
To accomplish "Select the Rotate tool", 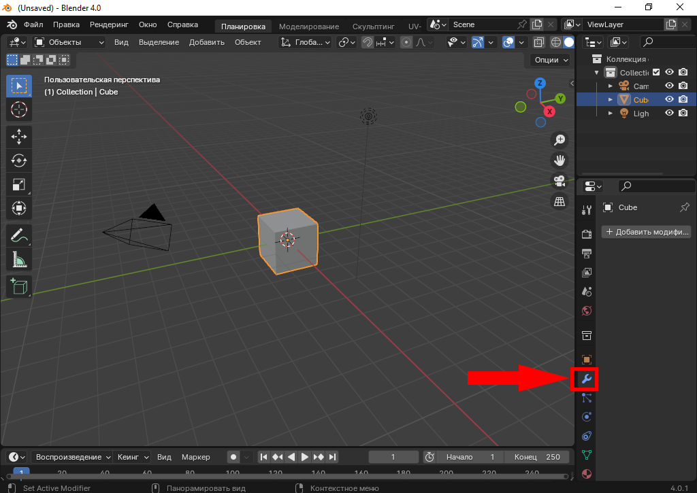I will pyautogui.click(x=19, y=160).
